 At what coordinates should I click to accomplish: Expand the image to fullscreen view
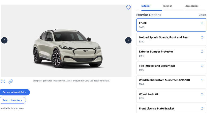point(3,81)
